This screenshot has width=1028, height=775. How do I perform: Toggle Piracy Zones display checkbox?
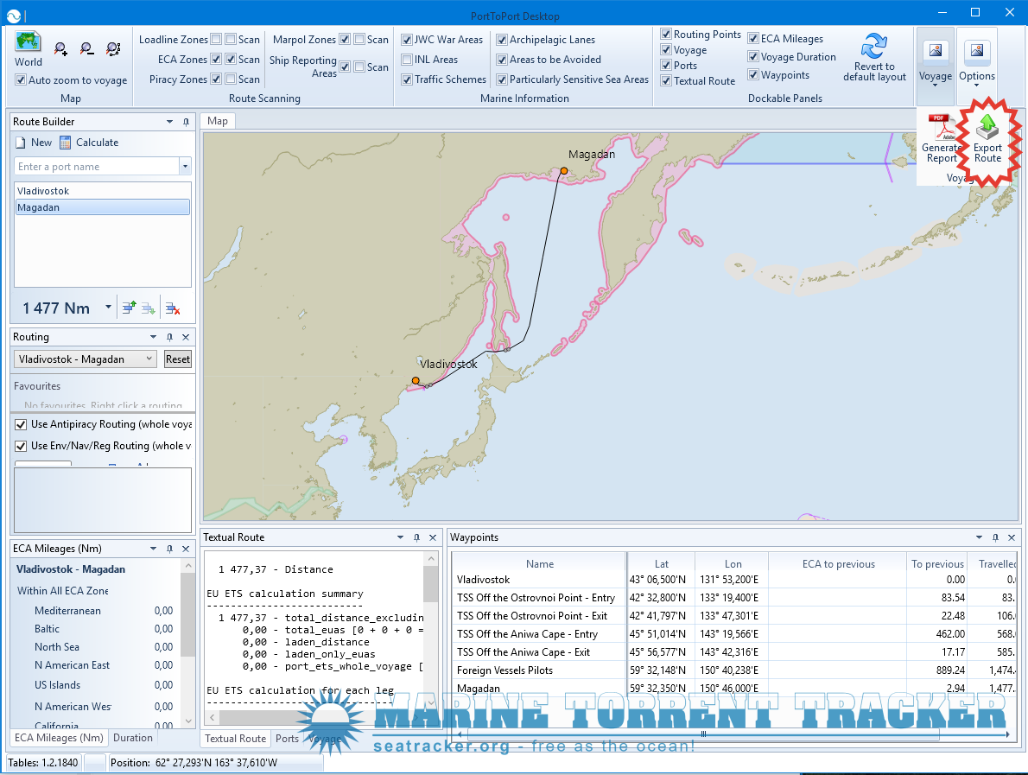coord(216,79)
